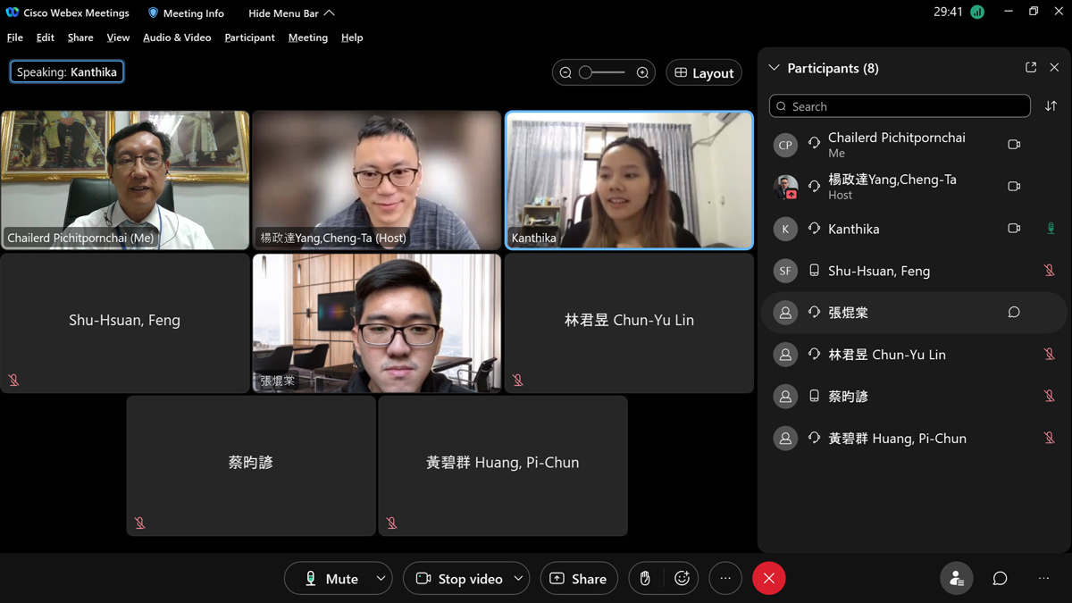
Task: Click chat icon next to 張焜棠
Action: (x=1014, y=313)
